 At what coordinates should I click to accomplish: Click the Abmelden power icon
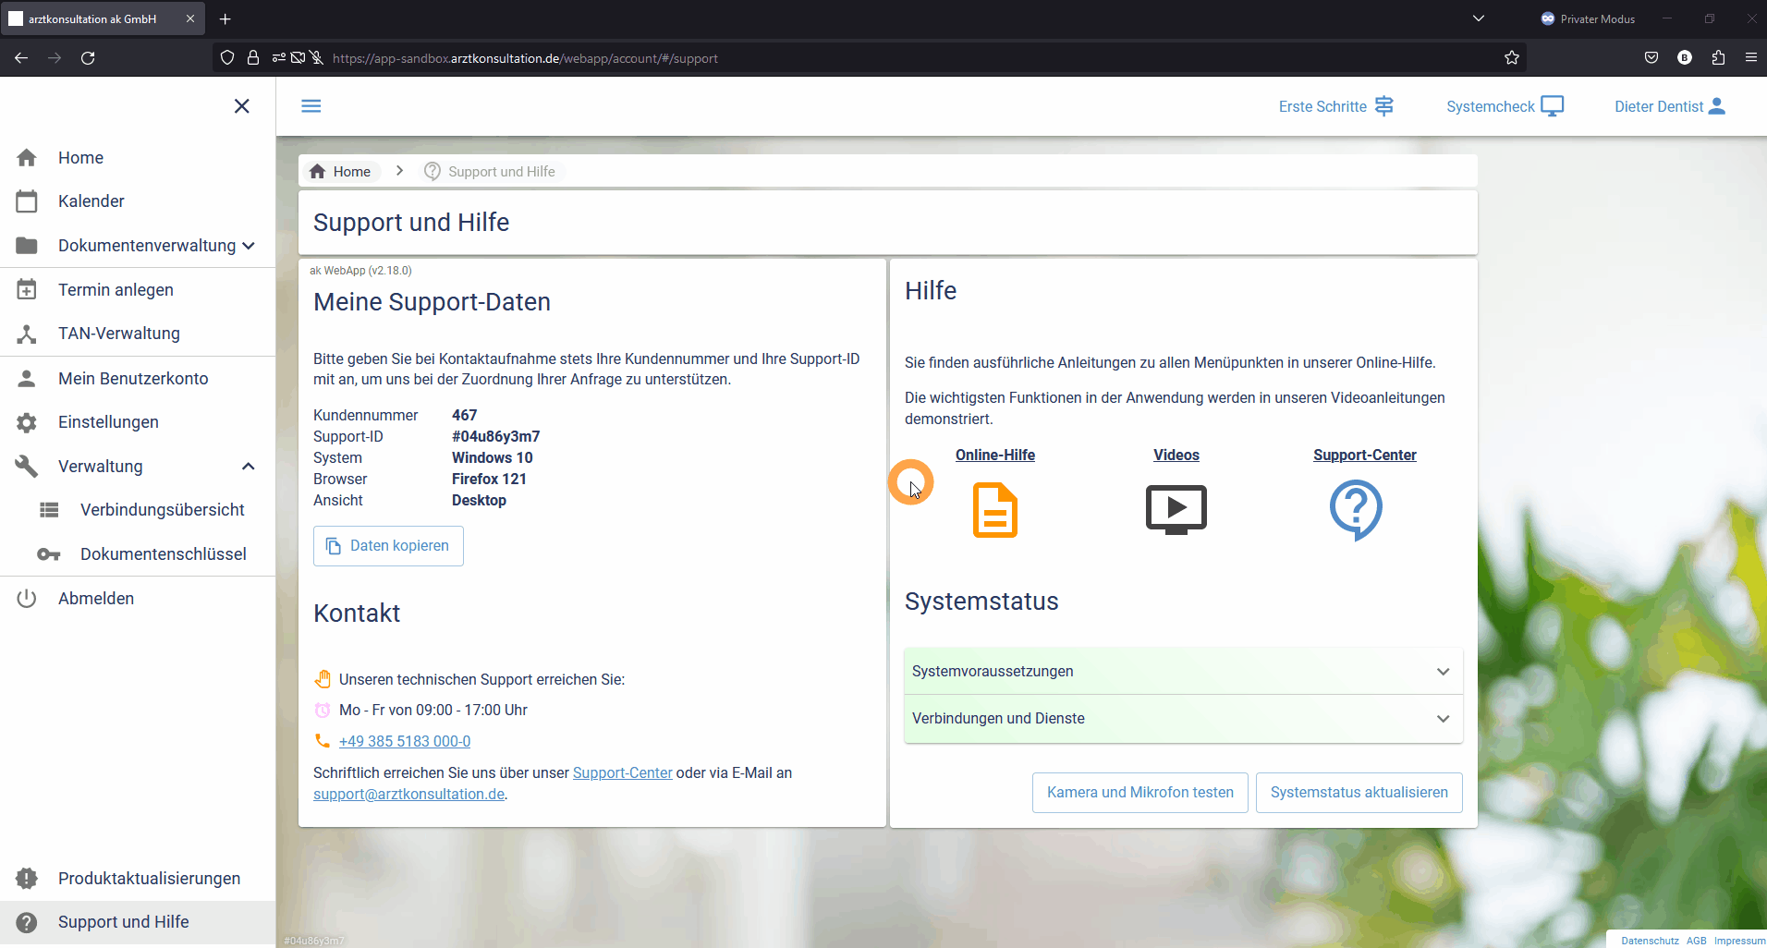(x=27, y=598)
